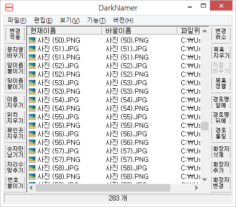The height and width of the screenshot is (207, 236).
Task: Click the DarkNamer app icon in title bar
Action: point(9,8)
